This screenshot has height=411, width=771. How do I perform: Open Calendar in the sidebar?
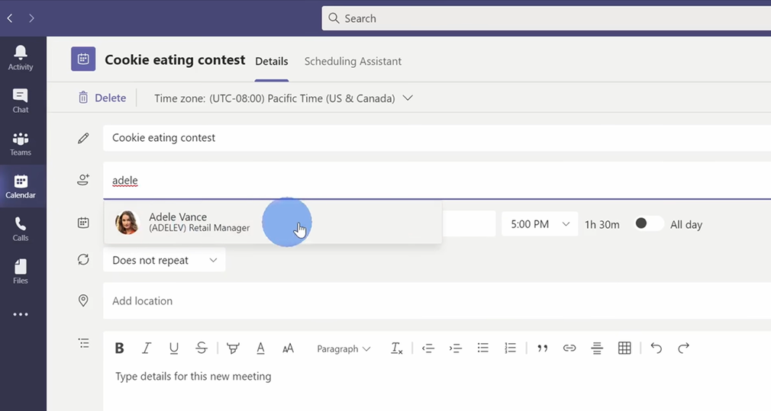[x=21, y=186]
